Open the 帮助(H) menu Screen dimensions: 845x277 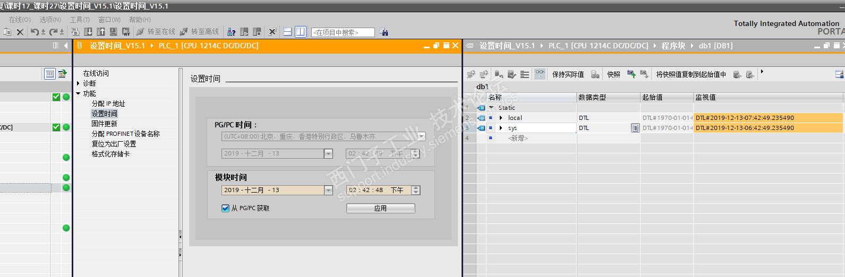pos(140,20)
